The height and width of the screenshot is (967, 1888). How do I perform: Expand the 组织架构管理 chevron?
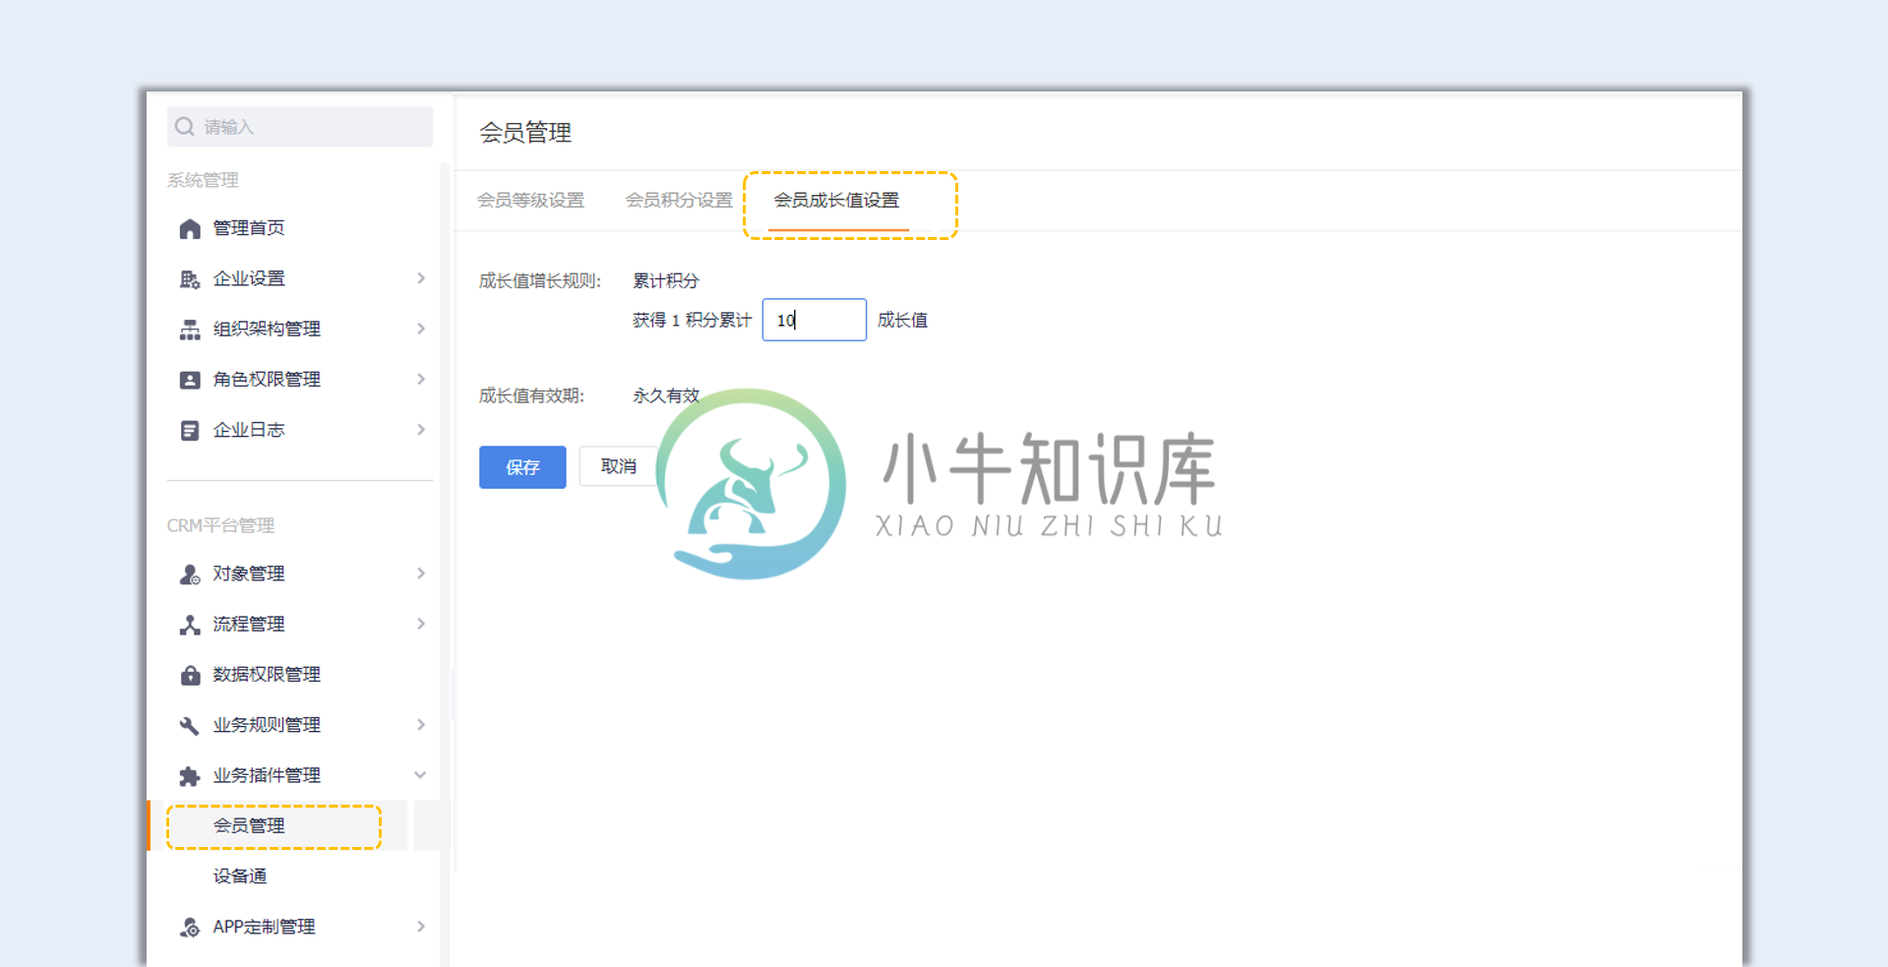(421, 329)
